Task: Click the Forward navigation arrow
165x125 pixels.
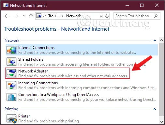Action: tap(17, 16)
